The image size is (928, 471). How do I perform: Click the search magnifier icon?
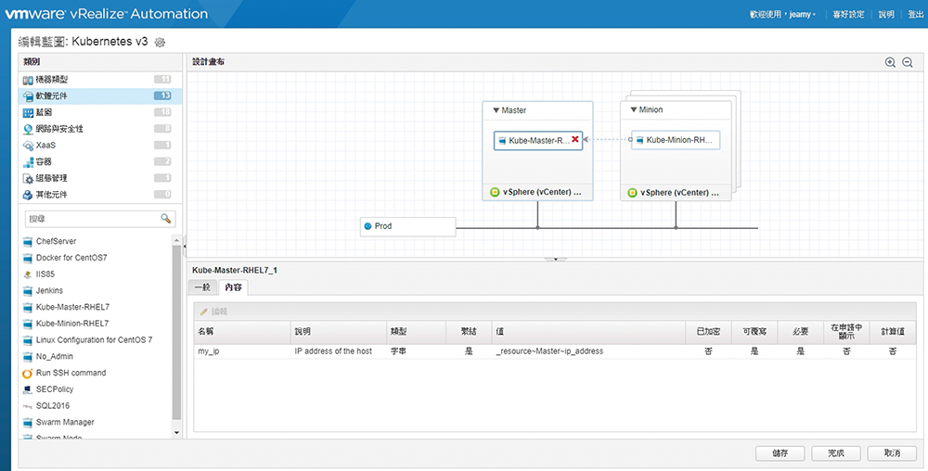[166, 218]
